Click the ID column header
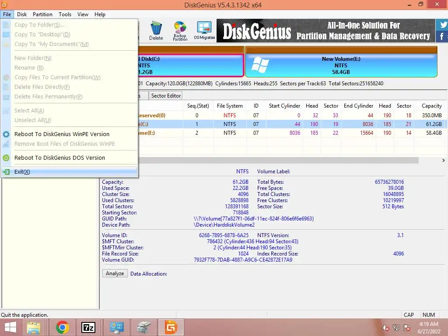 pos(256,106)
